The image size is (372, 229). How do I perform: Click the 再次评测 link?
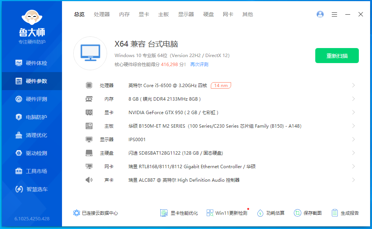[199, 65]
